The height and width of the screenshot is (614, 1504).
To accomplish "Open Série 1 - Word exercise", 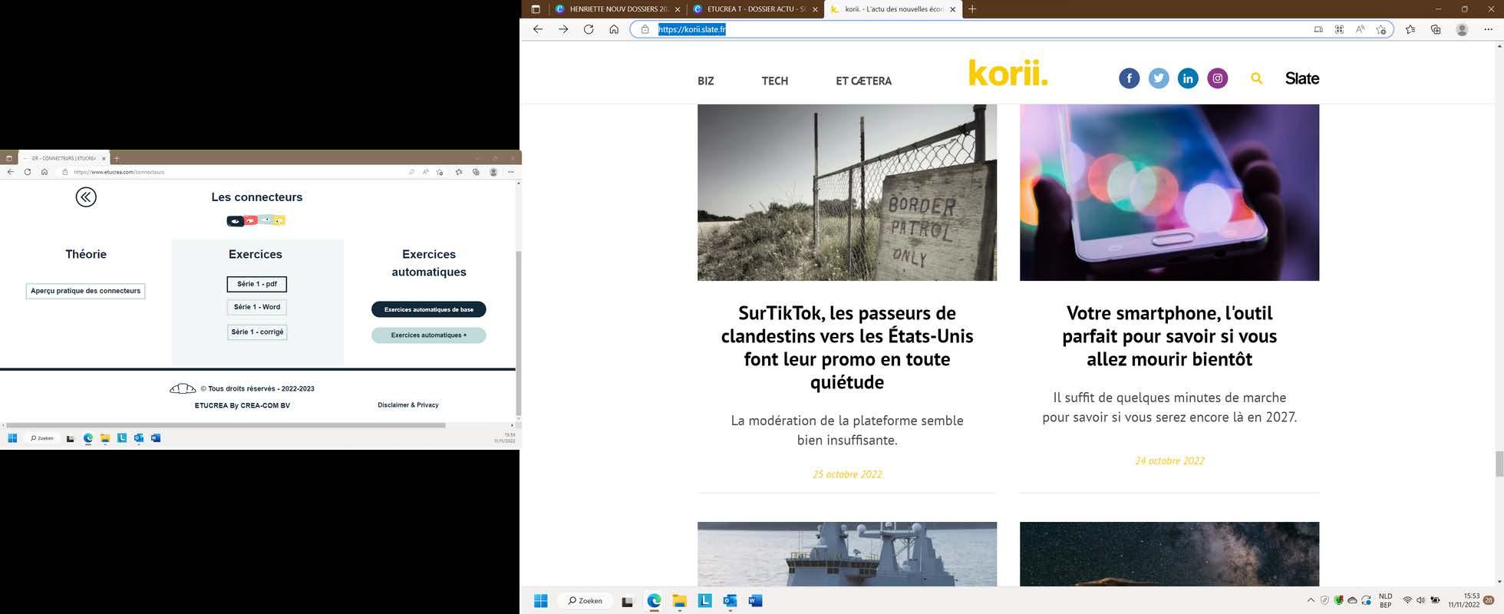I will [x=257, y=307].
